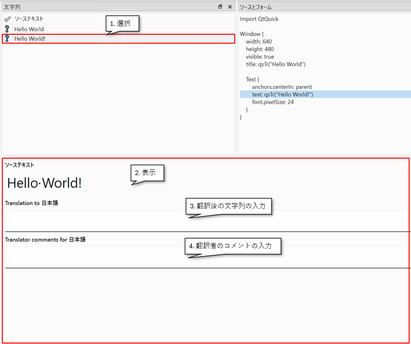Click the "import QtQuick" code line
411x344 pixels.
[259, 19]
